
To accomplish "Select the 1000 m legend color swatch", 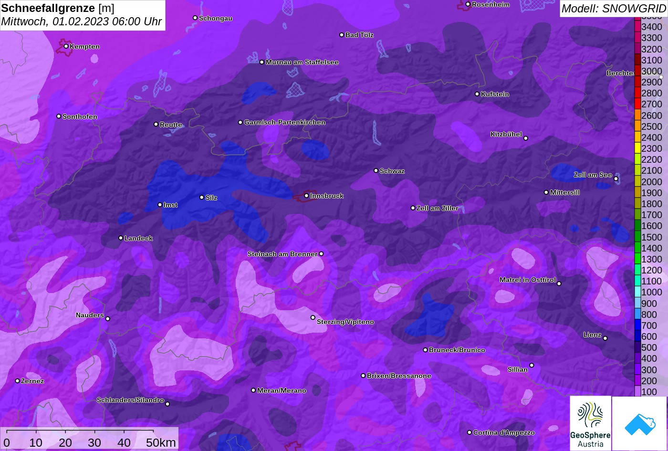I will click(x=637, y=293).
